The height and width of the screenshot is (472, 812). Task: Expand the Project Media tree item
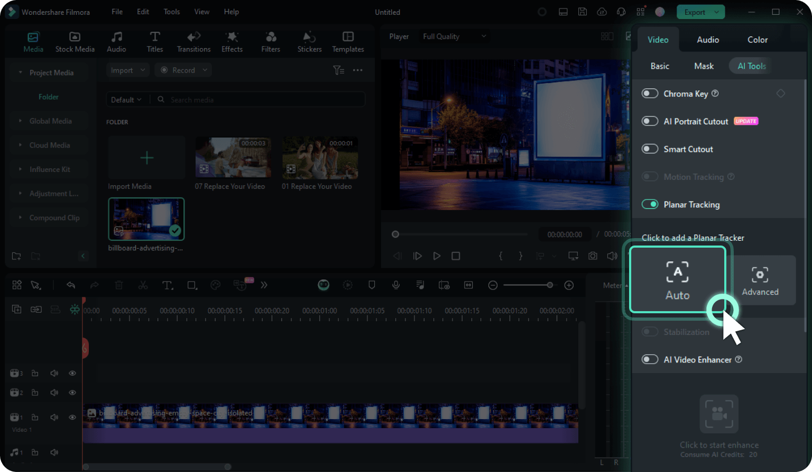click(x=20, y=72)
